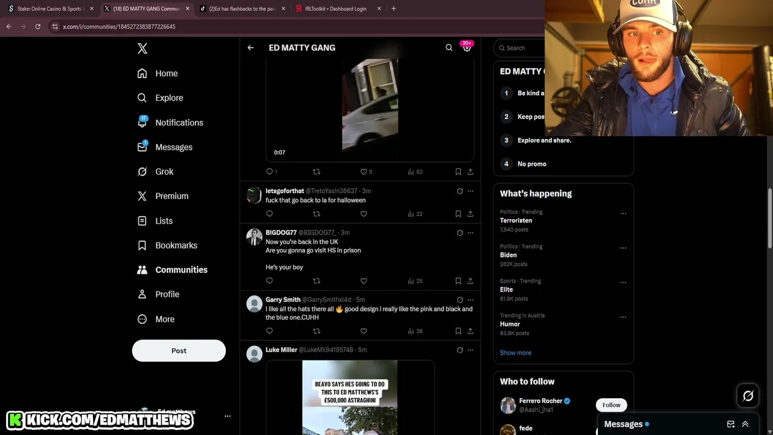773x435 pixels.
Task: Repost letsgoforthat's post
Action: (316, 214)
